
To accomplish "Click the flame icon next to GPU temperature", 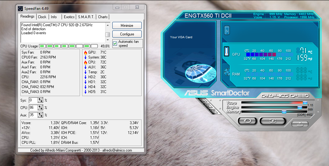I will click(85, 52).
